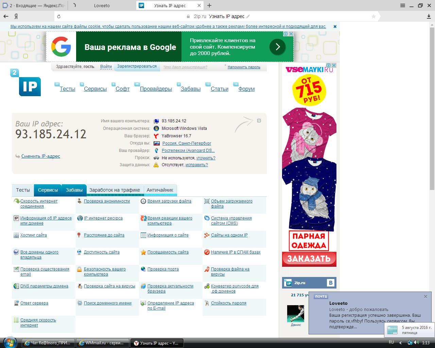Click the SPAM database check icon

[x=207, y=252]
